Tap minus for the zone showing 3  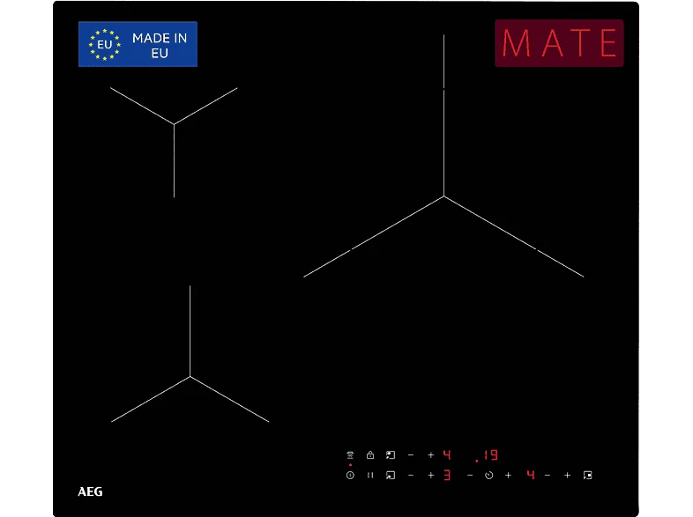point(411,476)
